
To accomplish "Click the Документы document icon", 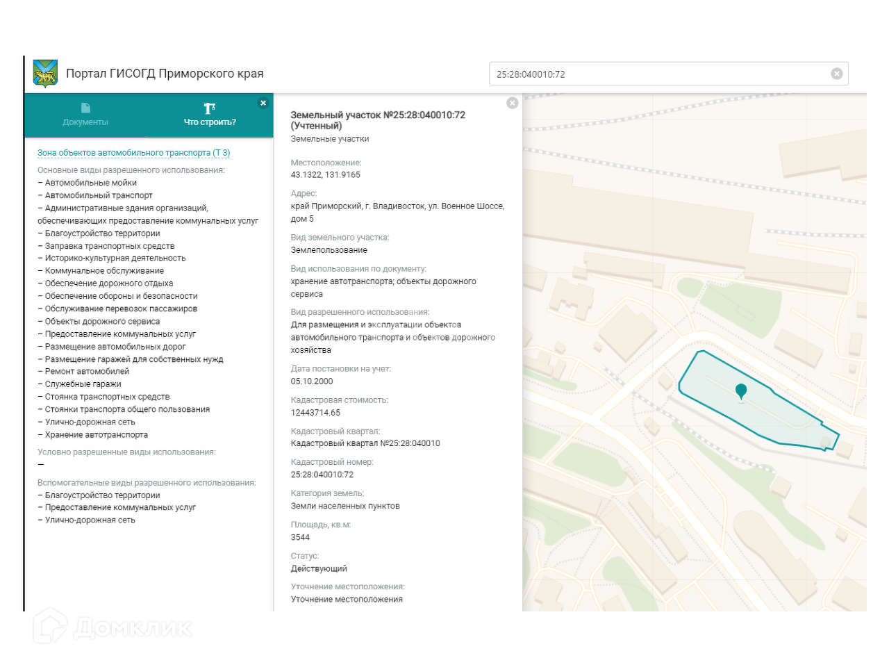I will point(85,108).
